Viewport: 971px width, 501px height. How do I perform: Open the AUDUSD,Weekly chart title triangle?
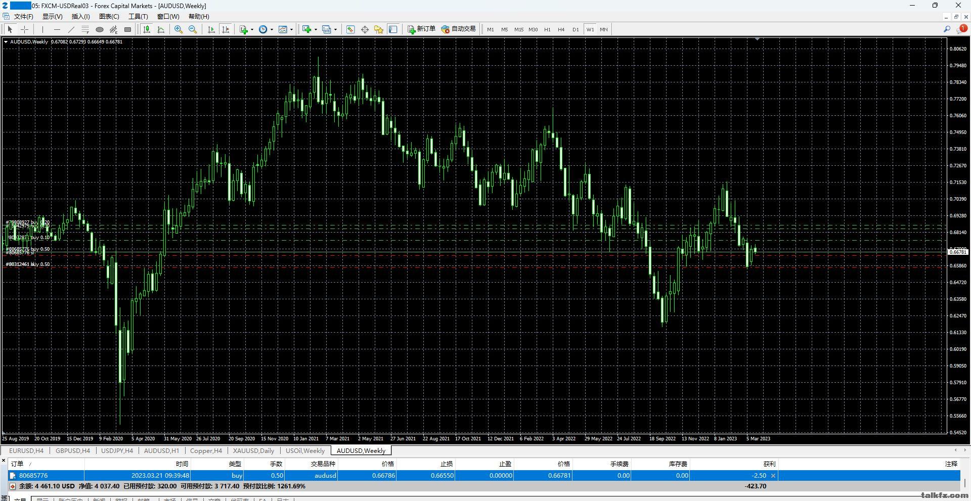click(x=6, y=42)
